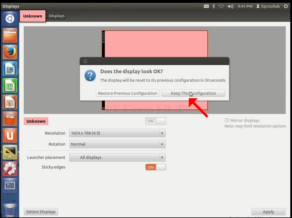
Task: Click the Resolution label
Action: click(x=55, y=133)
